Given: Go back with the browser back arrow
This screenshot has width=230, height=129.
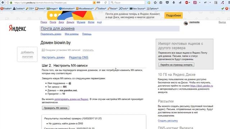Looking at the screenshot, I should point(3,3).
